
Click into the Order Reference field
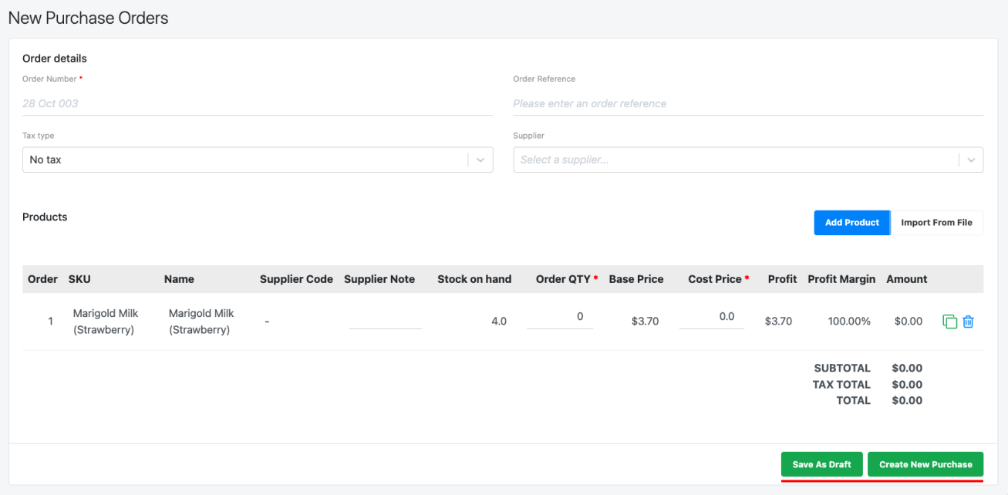tap(747, 103)
